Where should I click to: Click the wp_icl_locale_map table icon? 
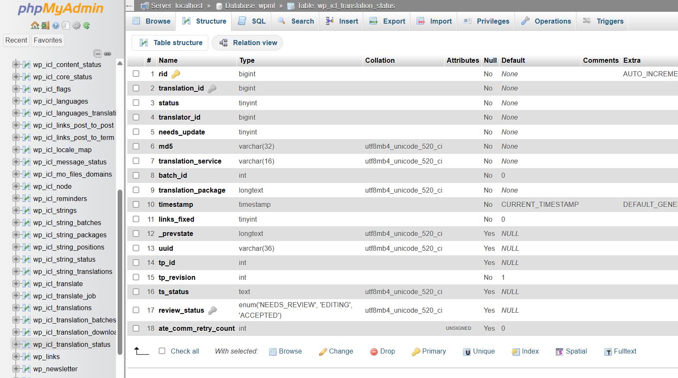click(x=27, y=150)
